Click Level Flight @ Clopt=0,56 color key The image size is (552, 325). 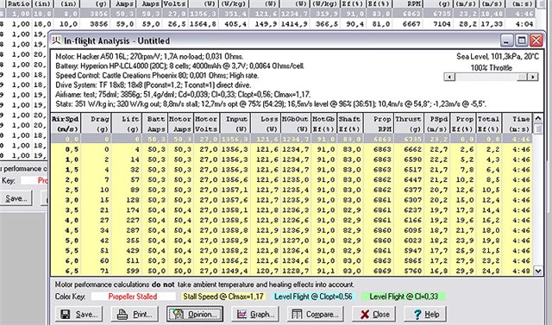[313, 297]
